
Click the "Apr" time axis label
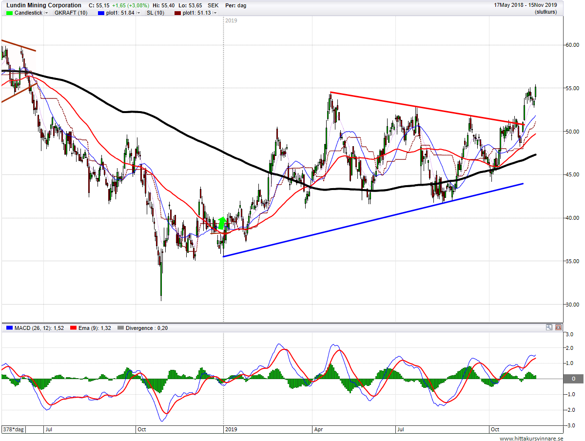pos(319,430)
